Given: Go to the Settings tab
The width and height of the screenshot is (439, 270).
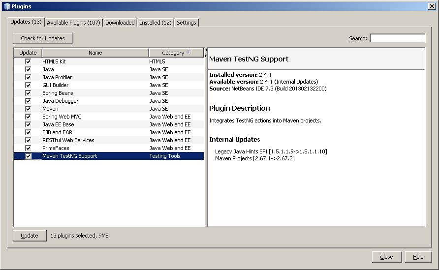Looking at the screenshot, I should pyautogui.click(x=186, y=23).
